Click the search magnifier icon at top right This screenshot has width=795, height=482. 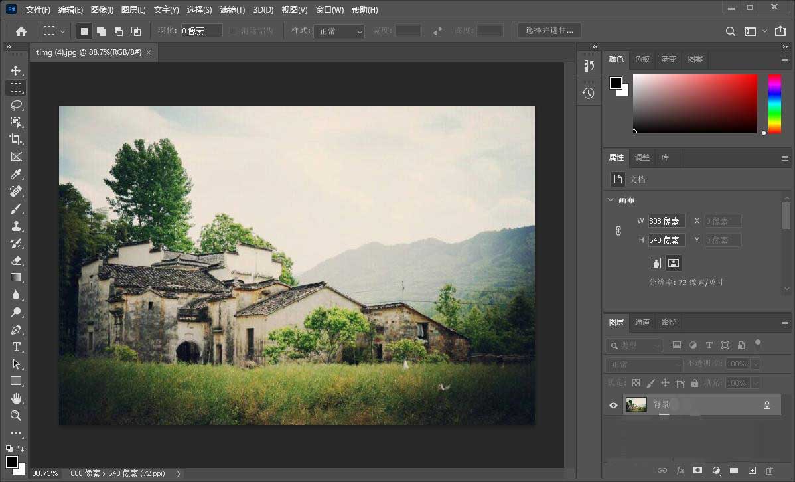730,31
